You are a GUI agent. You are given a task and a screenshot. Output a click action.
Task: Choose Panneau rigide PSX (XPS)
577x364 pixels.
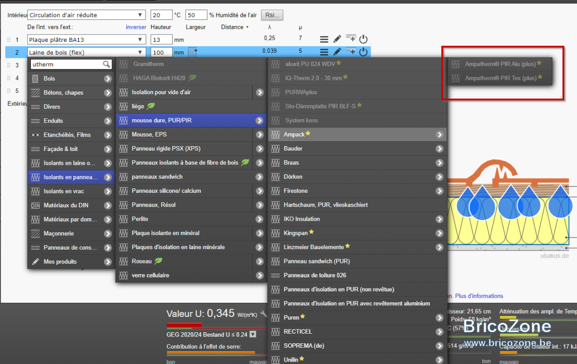191,149
